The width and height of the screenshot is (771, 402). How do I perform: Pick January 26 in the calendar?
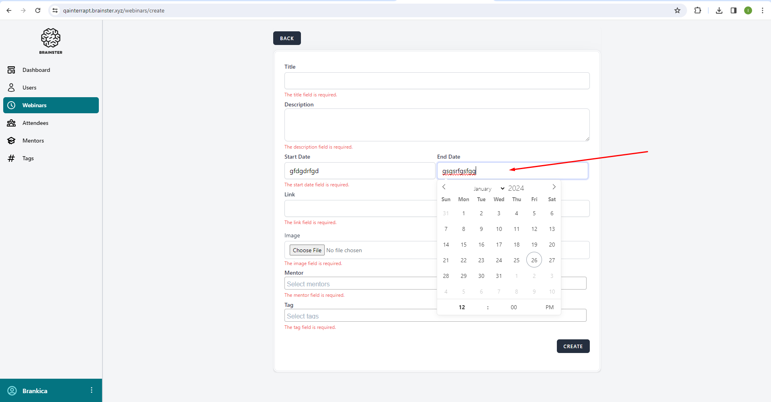pos(534,260)
